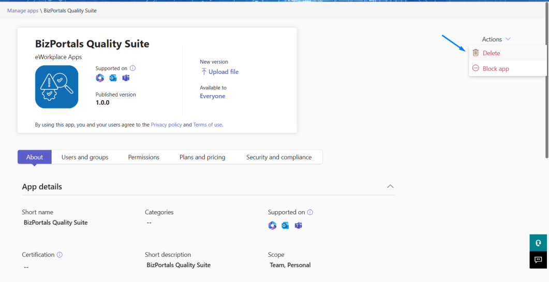This screenshot has height=282, width=549.
Task: Open the feedback chat widget
Action: [x=538, y=260]
